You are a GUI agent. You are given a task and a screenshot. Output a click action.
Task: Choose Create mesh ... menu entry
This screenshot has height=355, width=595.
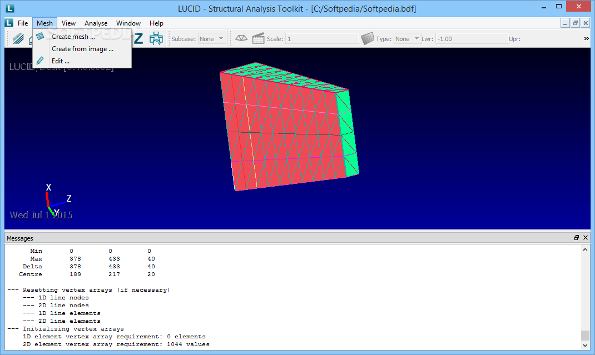(82, 37)
